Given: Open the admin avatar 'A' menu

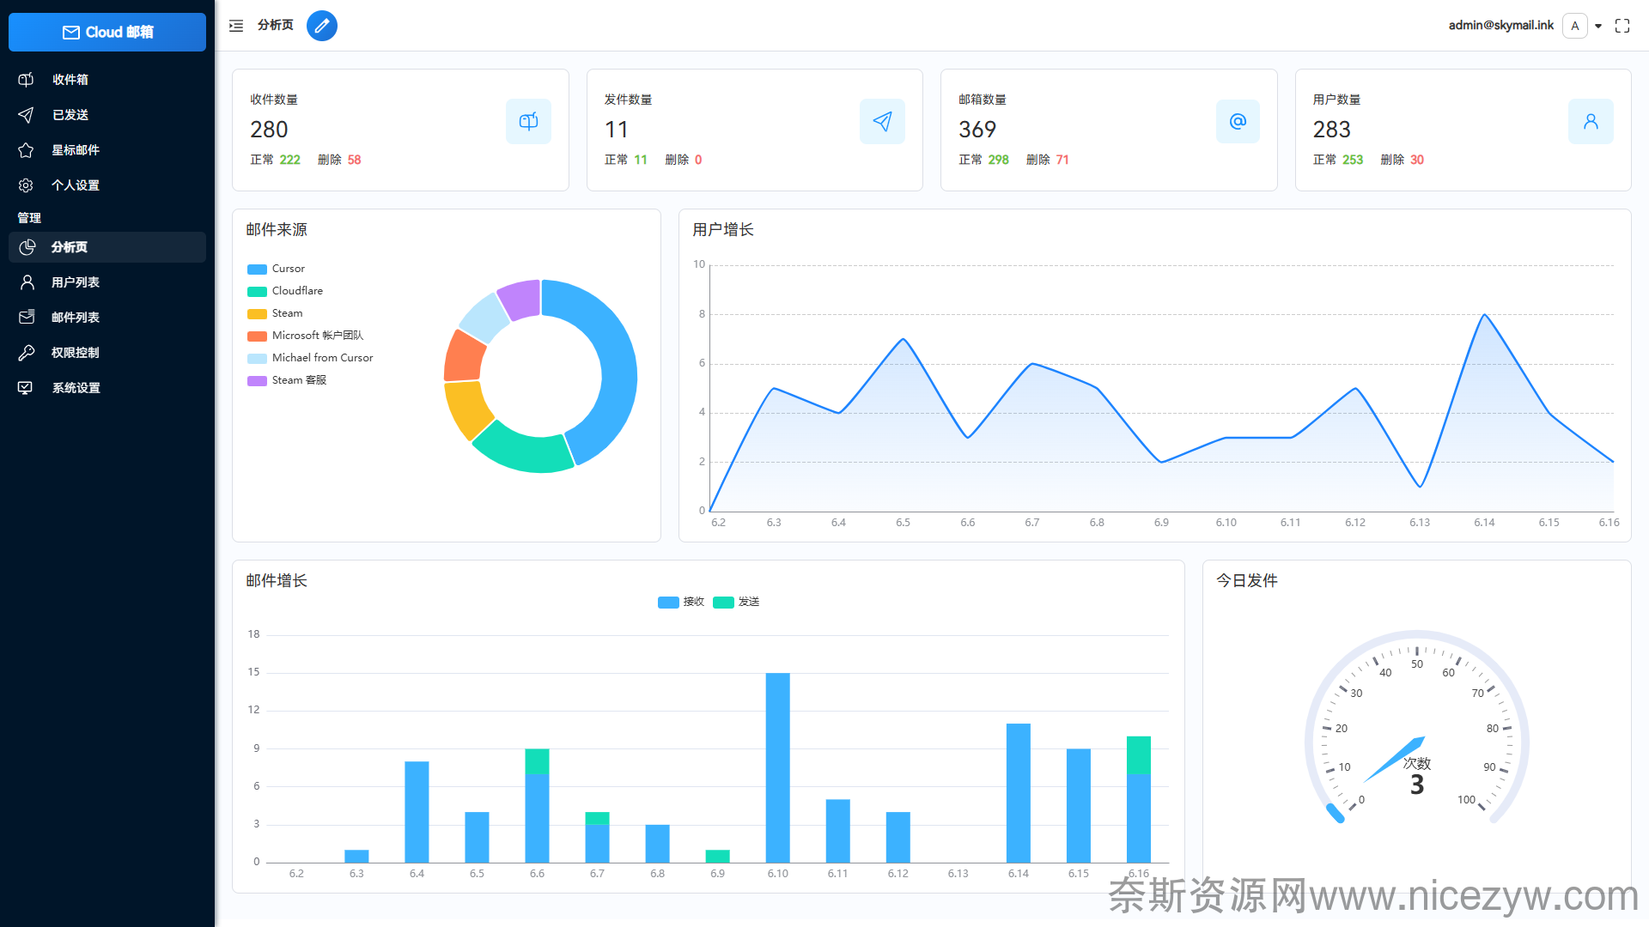Looking at the screenshot, I should pyautogui.click(x=1575, y=26).
